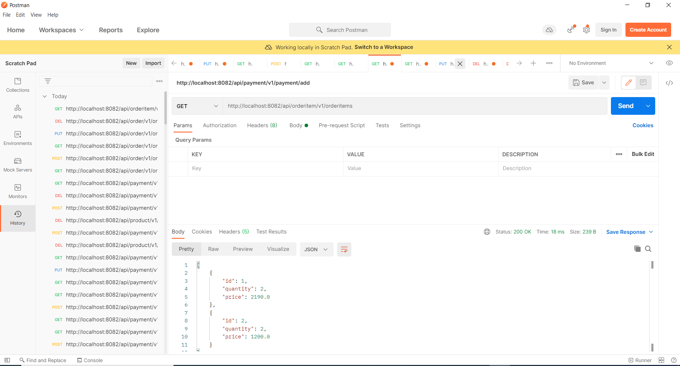Switch to the Authorization tab
Image resolution: width=680 pixels, height=366 pixels.
[220, 125]
